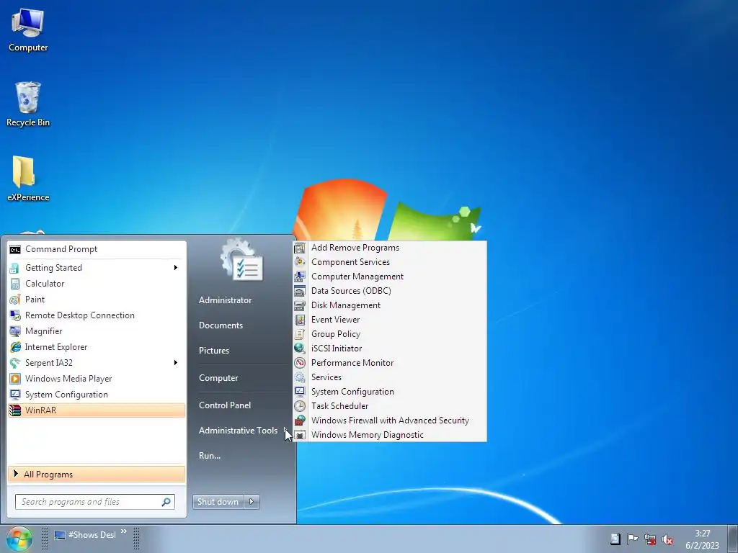Click the Computer Management icon
The image size is (738, 553).
pos(300,276)
